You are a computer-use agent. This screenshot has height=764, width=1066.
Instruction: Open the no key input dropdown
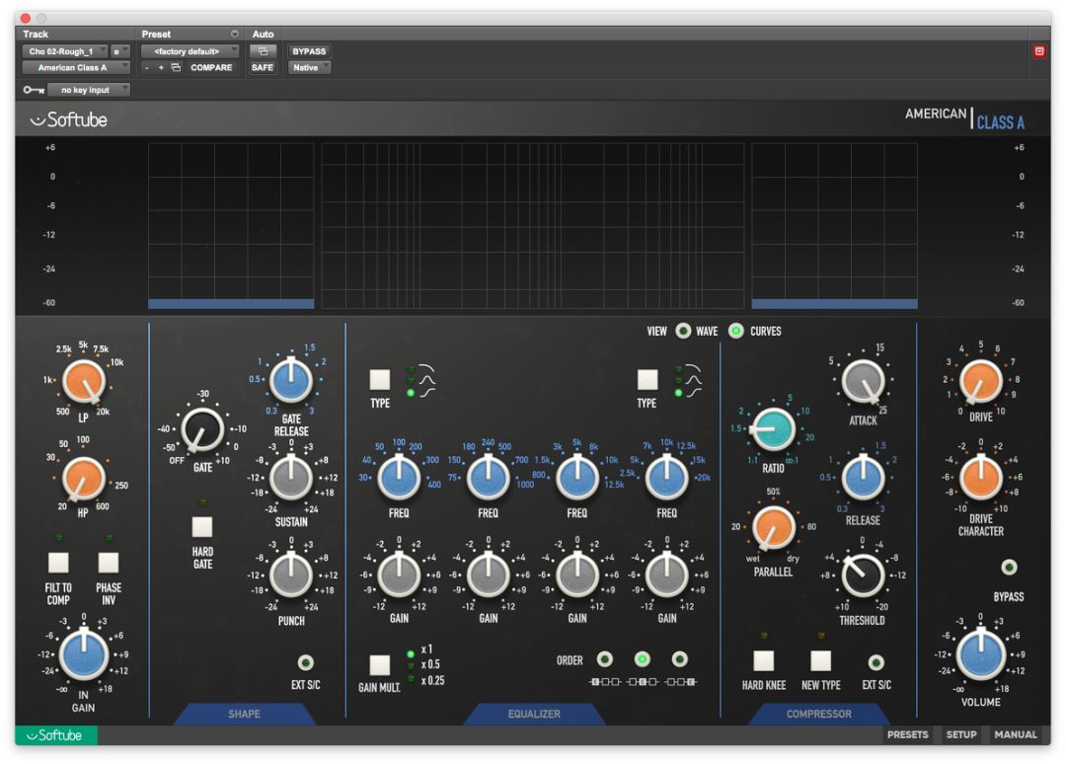tap(89, 90)
